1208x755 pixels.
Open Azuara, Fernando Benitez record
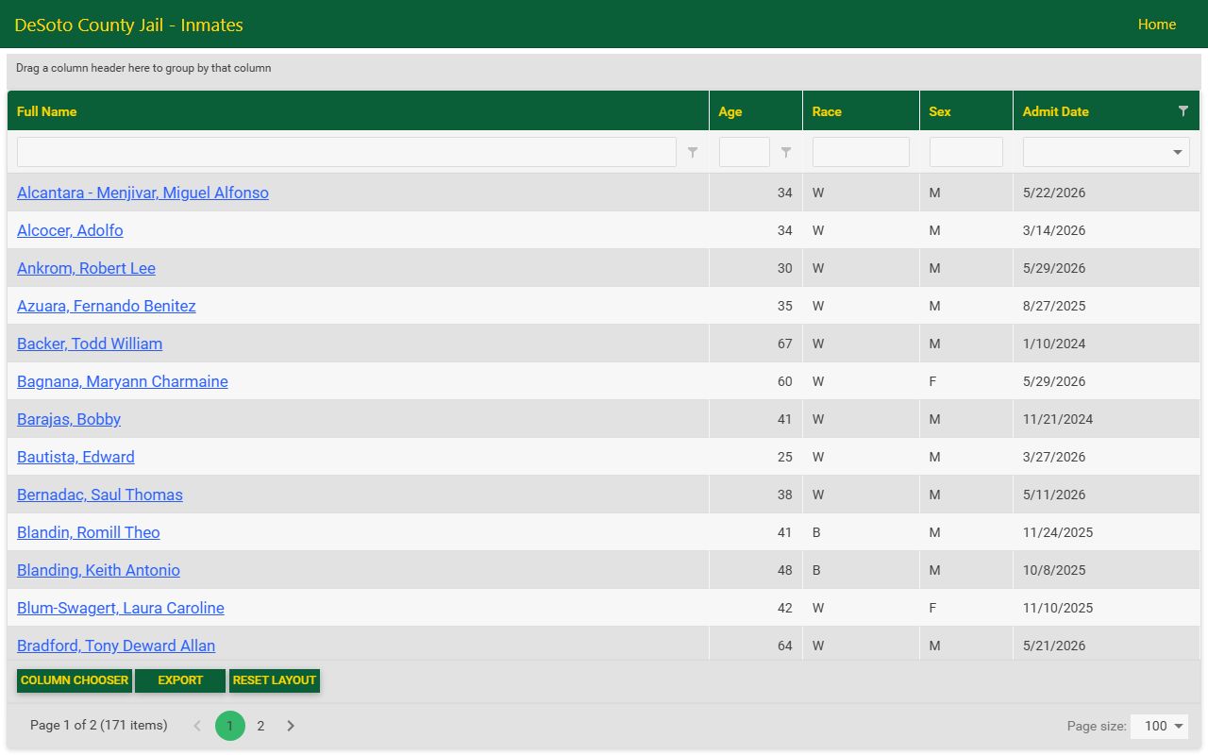107,306
